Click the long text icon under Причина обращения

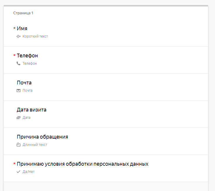click(19, 144)
